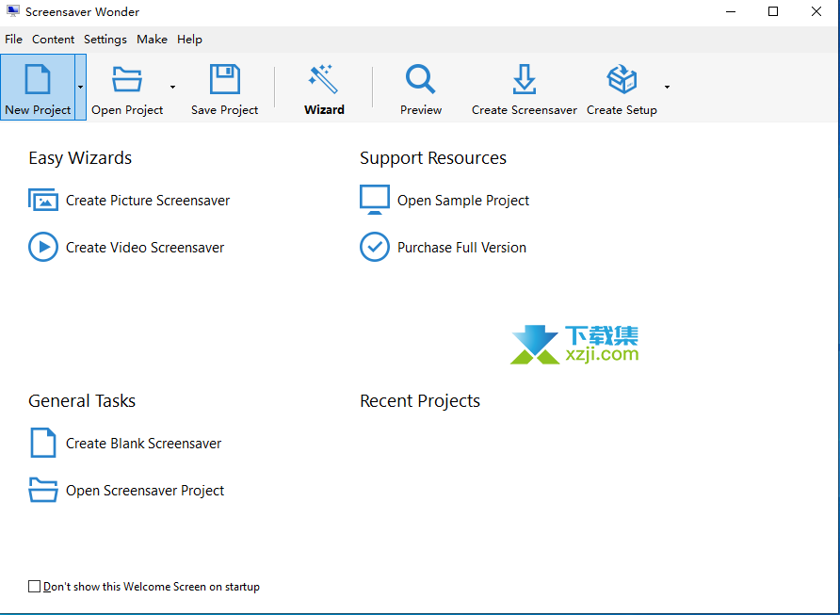The image size is (840, 615).
Task: Close the Screensaver Wonder window
Action: [x=816, y=11]
